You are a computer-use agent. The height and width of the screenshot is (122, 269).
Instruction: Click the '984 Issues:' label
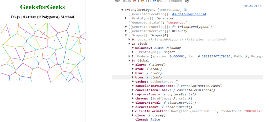click(x=123, y=1)
